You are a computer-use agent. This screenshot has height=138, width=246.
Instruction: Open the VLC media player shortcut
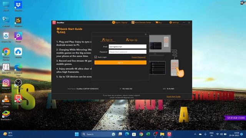6,101
